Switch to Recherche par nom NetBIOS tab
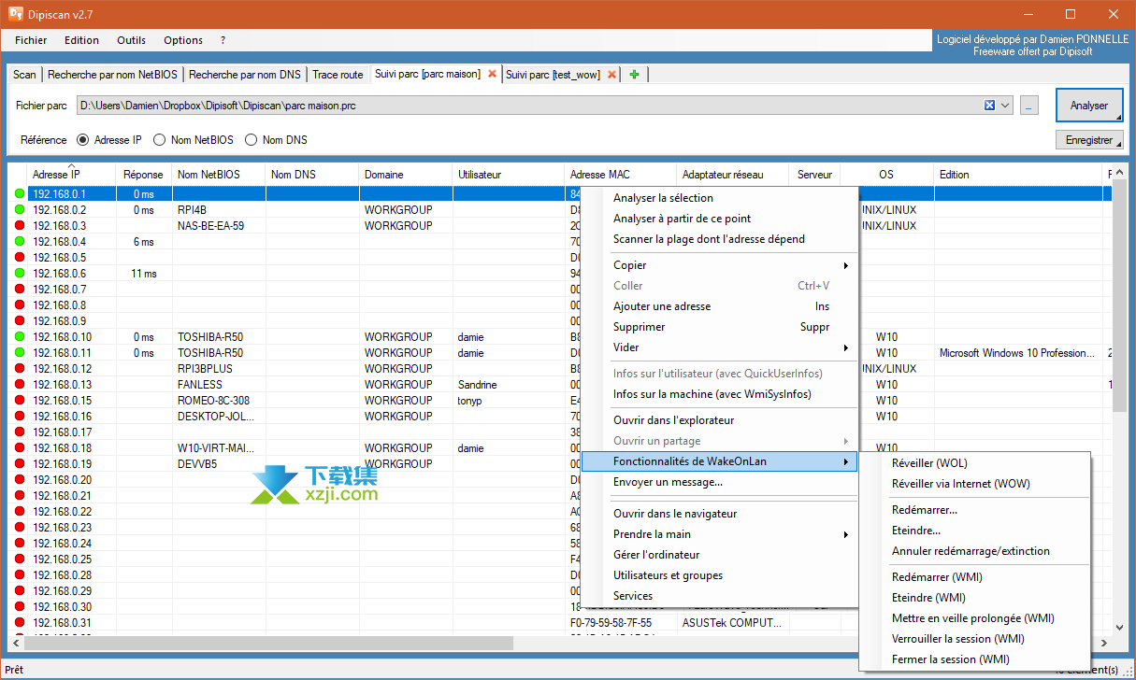Viewport: 1136px width, 680px height. pyautogui.click(x=114, y=75)
